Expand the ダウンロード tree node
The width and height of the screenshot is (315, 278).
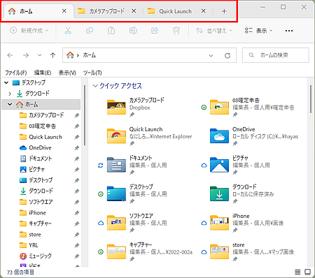point(10,94)
